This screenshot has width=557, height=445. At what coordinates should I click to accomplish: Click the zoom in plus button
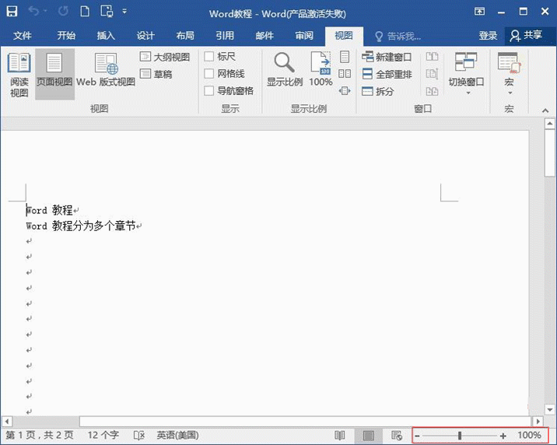pyautogui.click(x=503, y=436)
